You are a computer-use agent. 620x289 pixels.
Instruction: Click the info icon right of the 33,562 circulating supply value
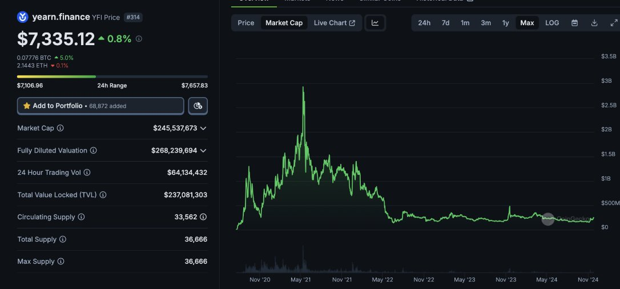tap(203, 217)
